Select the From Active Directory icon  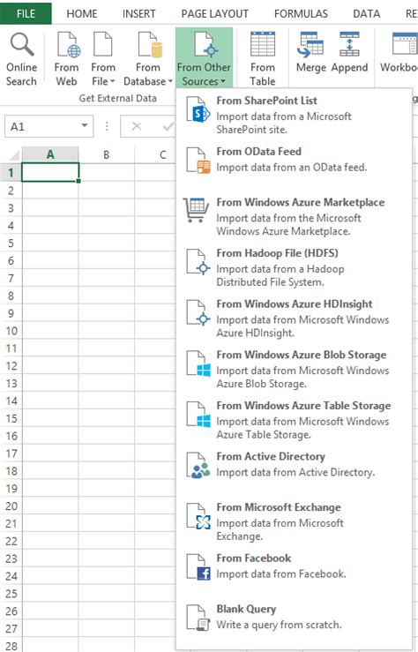point(198,466)
